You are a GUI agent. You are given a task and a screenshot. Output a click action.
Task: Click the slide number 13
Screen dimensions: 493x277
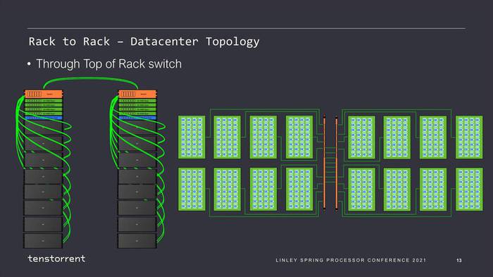[x=459, y=260]
